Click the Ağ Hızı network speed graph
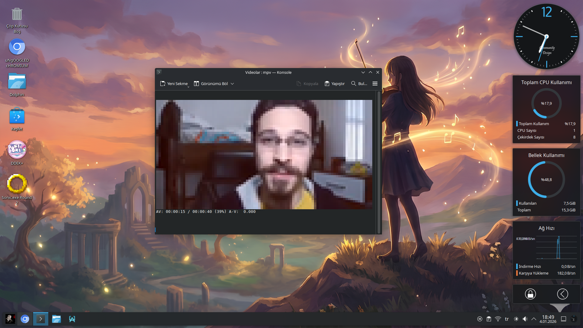 pyautogui.click(x=556, y=248)
